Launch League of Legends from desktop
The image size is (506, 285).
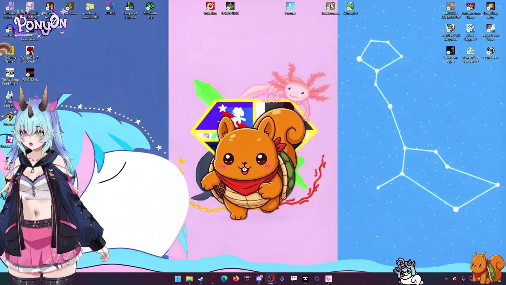(130, 10)
